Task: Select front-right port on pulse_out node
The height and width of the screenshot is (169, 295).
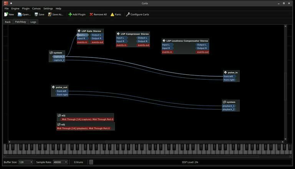Action: (61, 95)
